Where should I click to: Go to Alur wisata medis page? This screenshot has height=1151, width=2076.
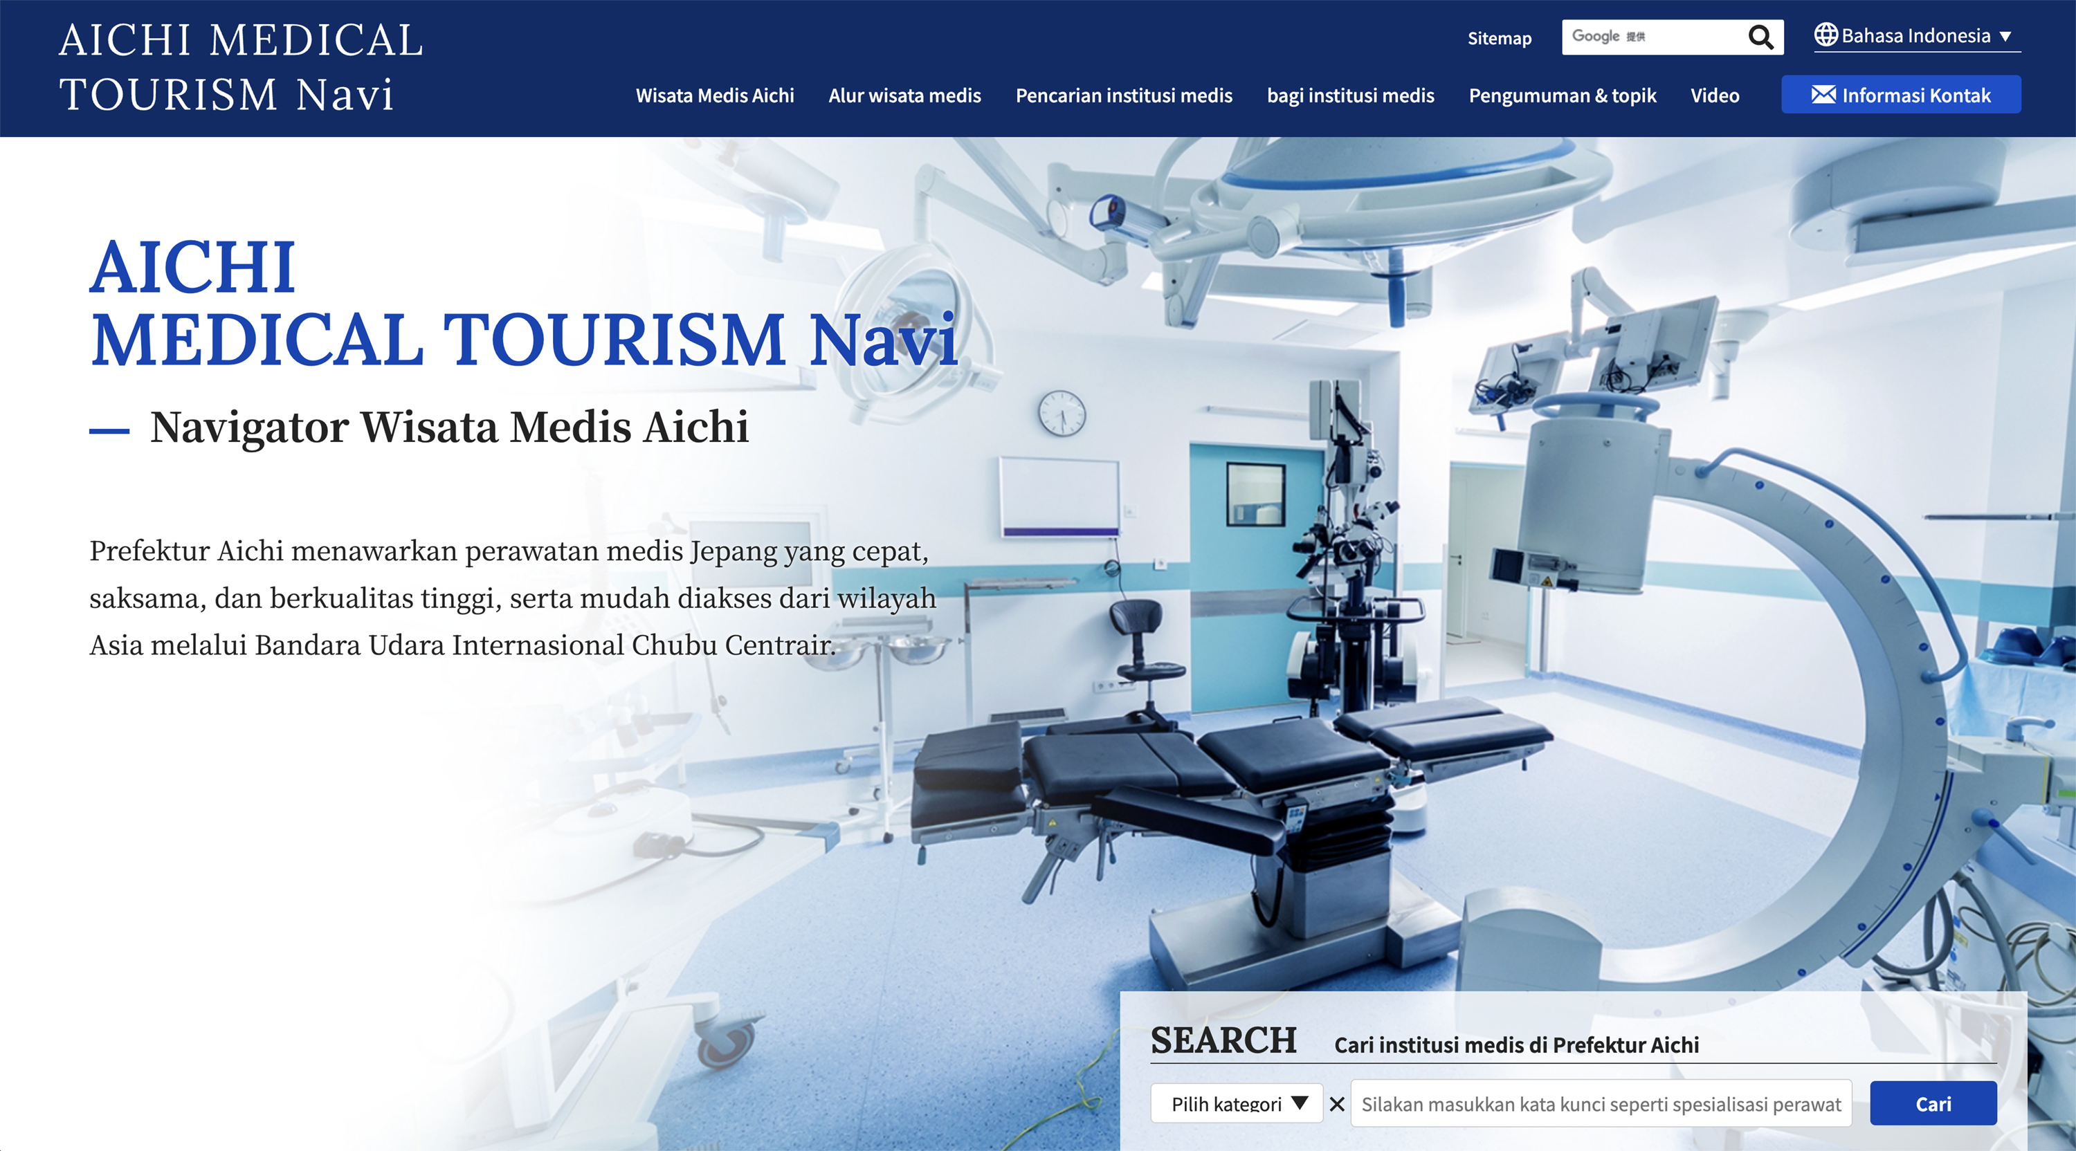(x=904, y=96)
